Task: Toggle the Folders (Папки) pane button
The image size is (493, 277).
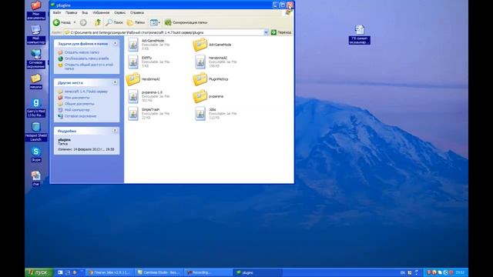Action: point(136,22)
